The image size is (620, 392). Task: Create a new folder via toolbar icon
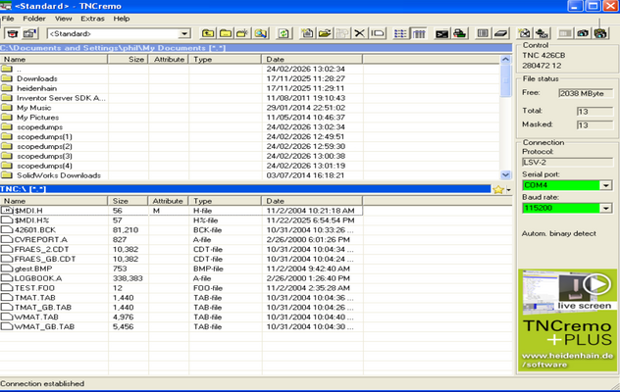(242, 33)
